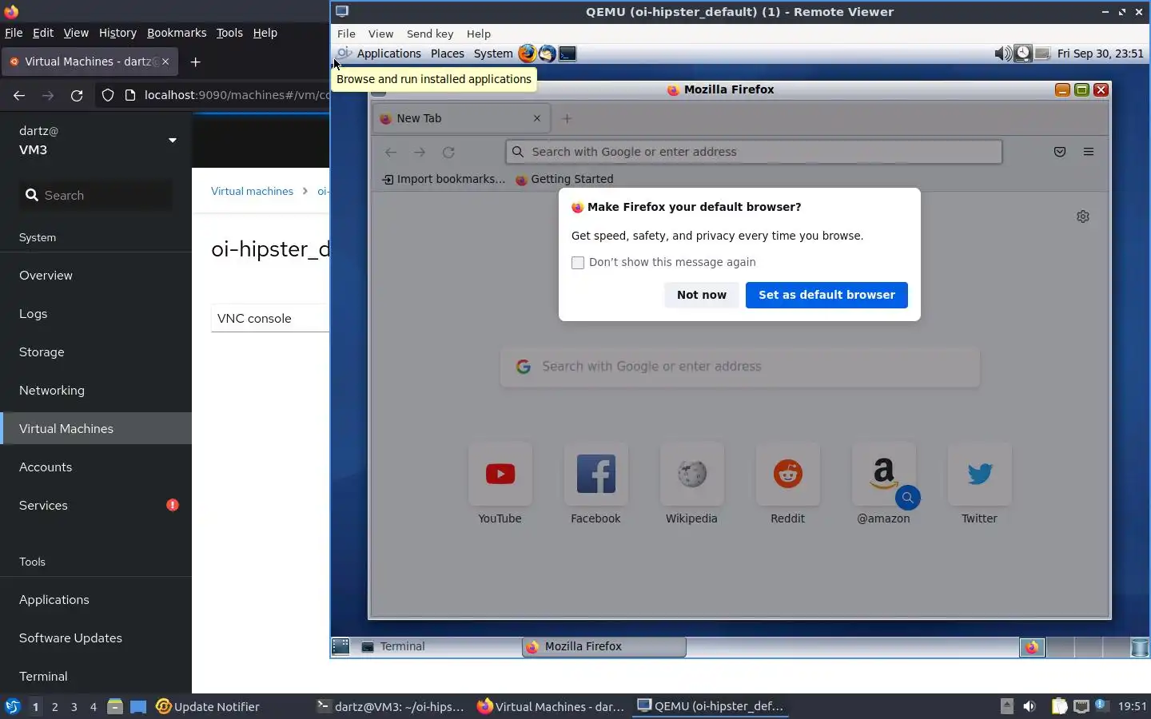This screenshot has width=1151, height=719.
Task: Open the guest System menu
Action: pos(493,54)
